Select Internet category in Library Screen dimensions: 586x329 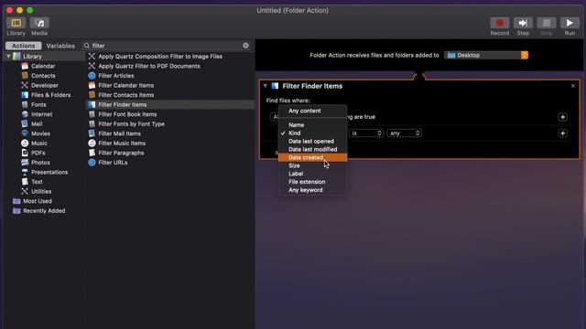click(x=41, y=114)
